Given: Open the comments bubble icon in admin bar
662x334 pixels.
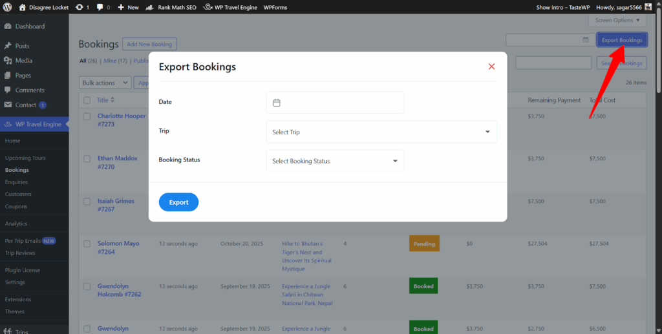Looking at the screenshot, I should coord(101,7).
